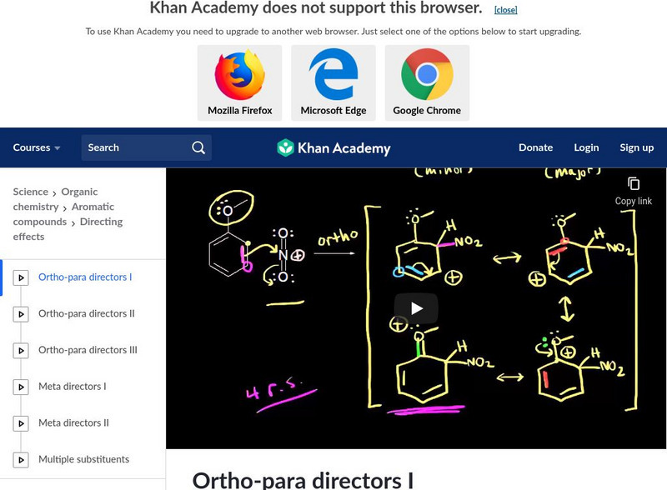
Task: Select the Mozilla Firefox browser icon
Action: click(x=239, y=74)
